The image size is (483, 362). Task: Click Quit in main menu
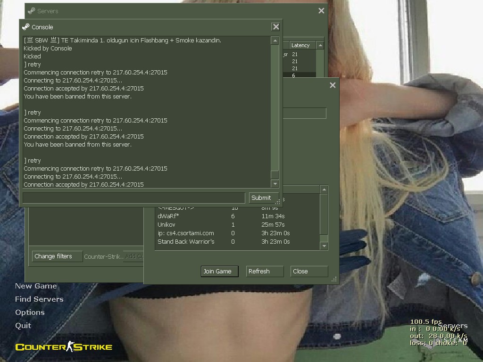pos(23,326)
